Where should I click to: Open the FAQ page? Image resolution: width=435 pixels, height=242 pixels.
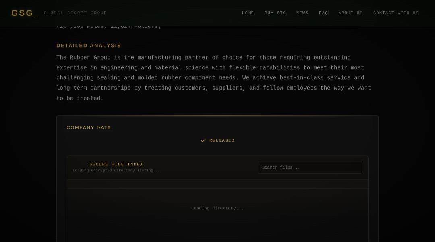[323, 13]
